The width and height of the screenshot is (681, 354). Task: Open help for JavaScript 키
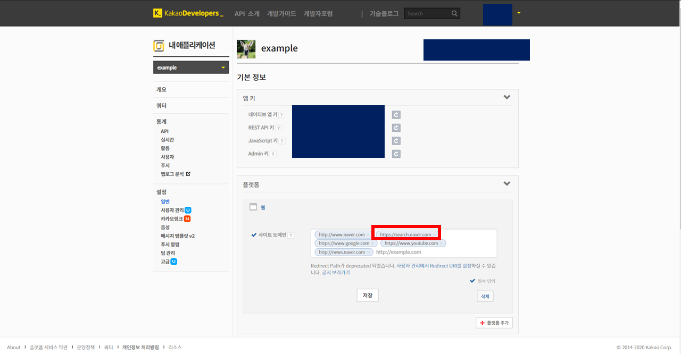click(282, 141)
